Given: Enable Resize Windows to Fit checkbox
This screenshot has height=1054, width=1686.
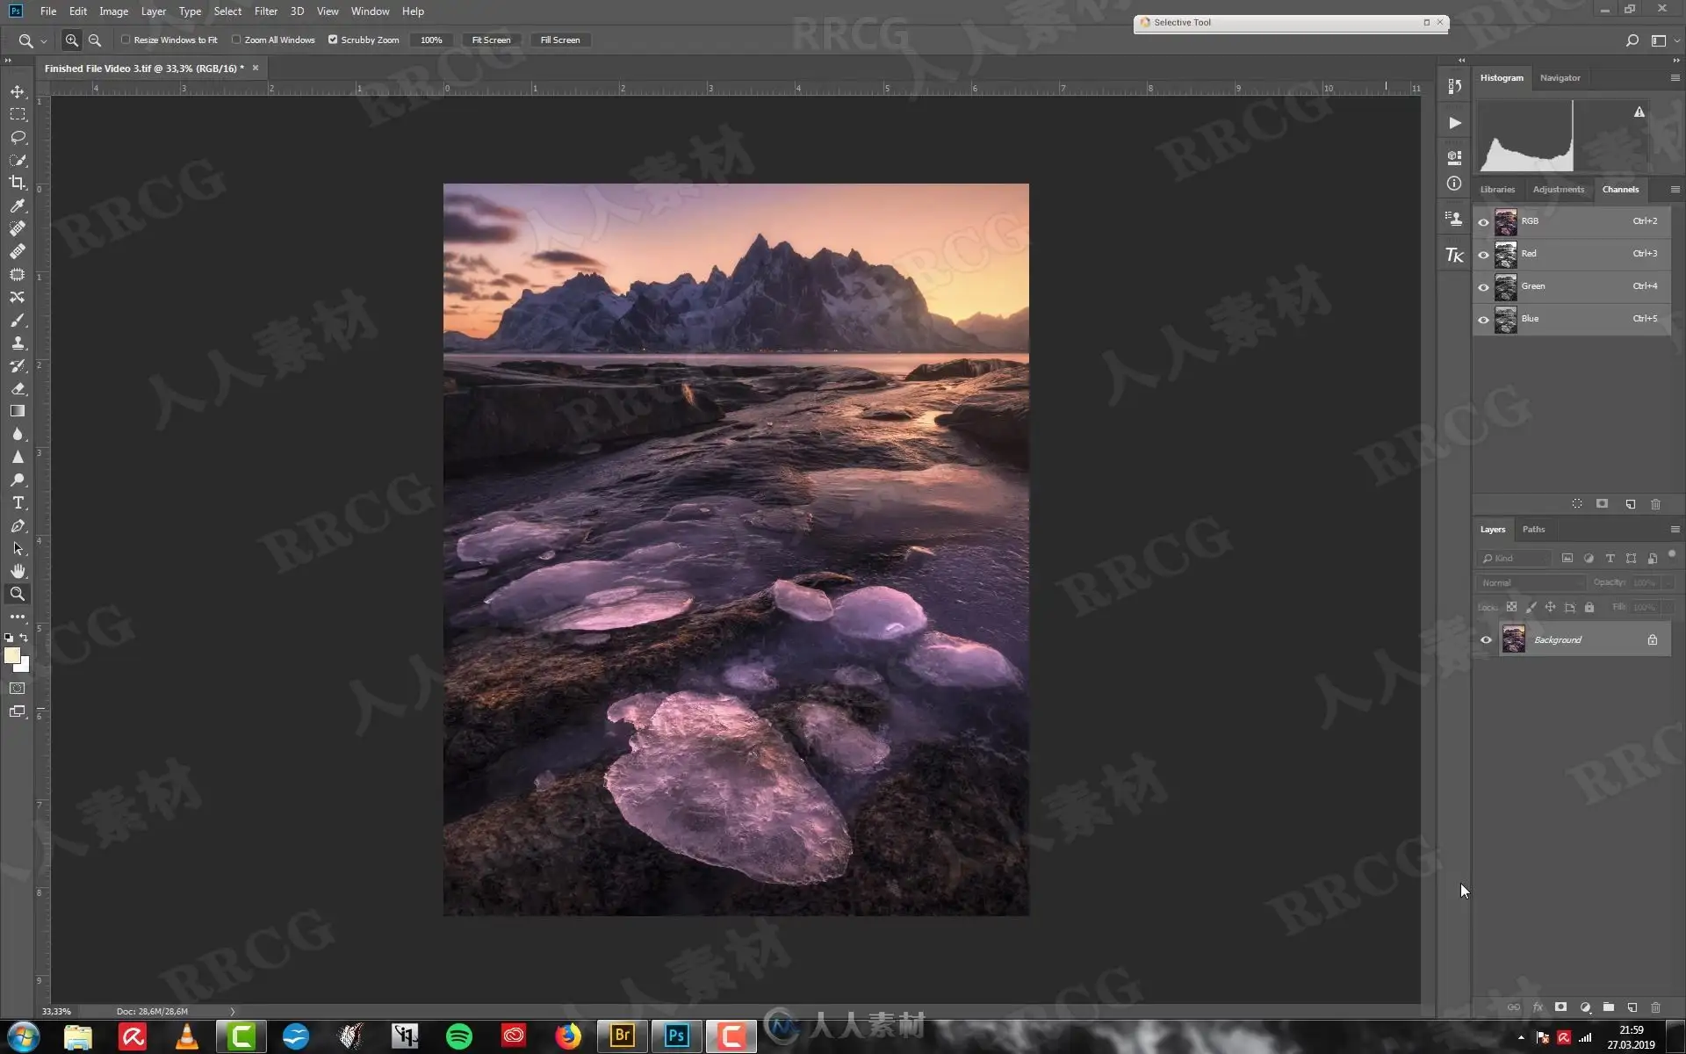Looking at the screenshot, I should point(126,40).
